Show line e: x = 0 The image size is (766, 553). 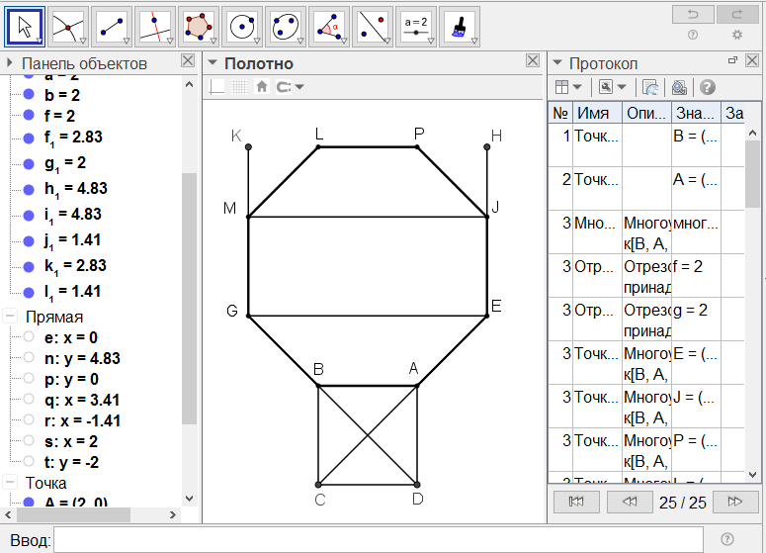pos(29,337)
